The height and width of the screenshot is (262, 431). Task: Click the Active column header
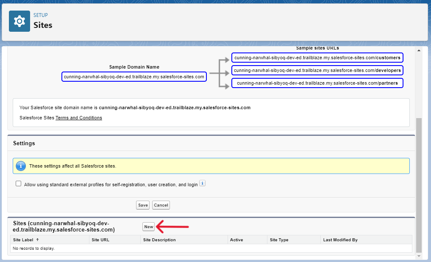click(x=236, y=240)
